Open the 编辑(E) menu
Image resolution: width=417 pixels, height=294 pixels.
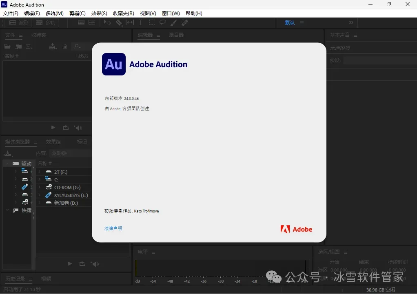32,13
